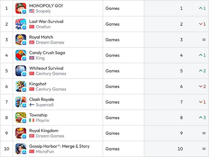Click the Games category for Township

pyautogui.click(x=112, y=118)
